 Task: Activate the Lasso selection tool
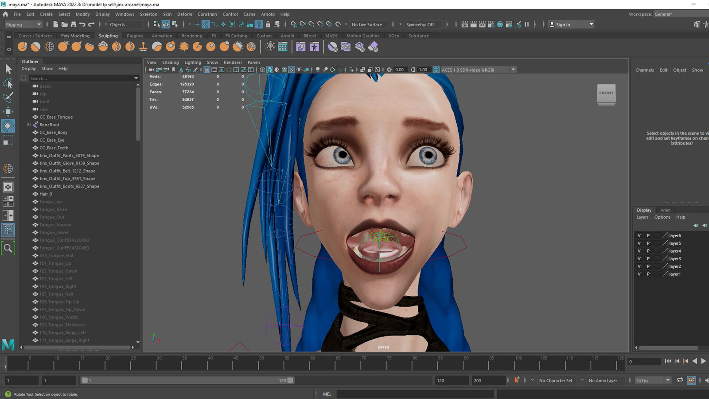8,83
